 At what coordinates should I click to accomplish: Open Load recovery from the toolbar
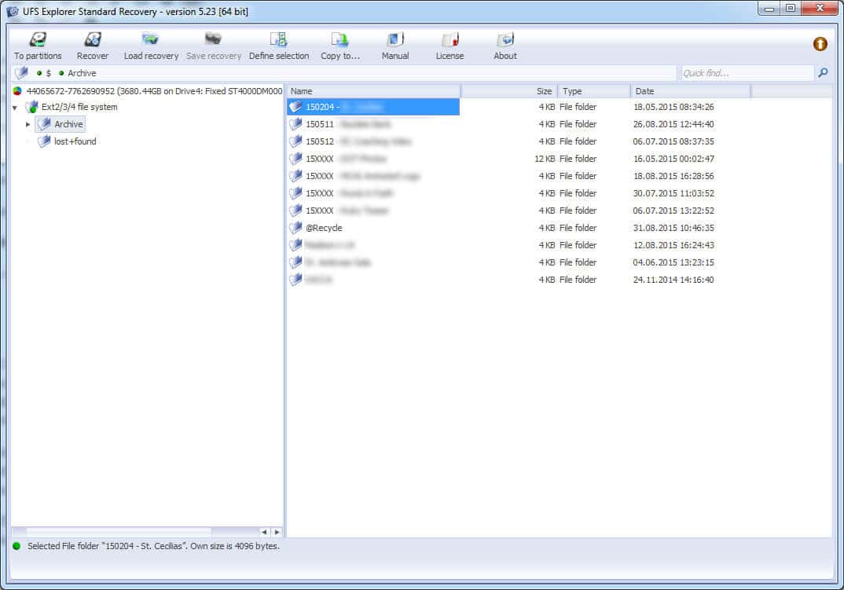(151, 41)
